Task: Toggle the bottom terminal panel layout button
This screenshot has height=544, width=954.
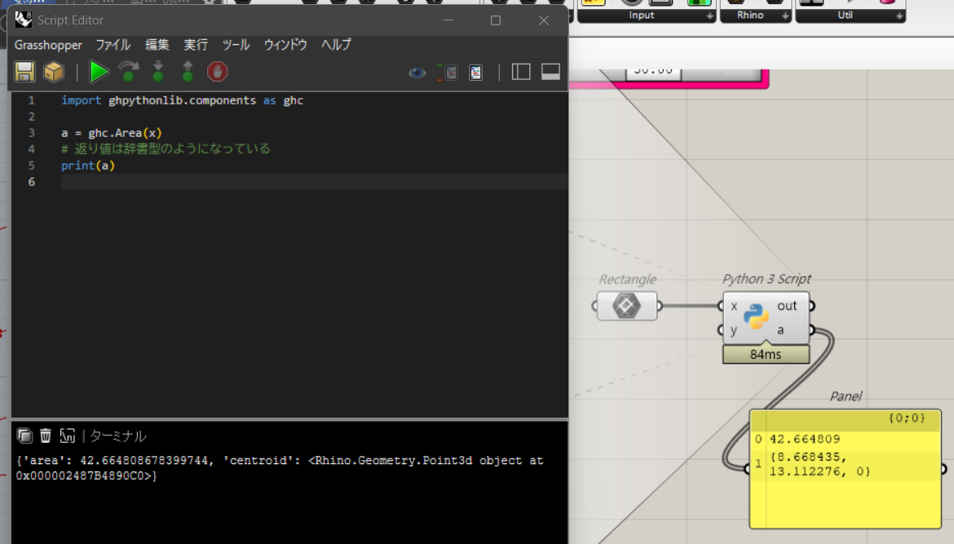Action: pyautogui.click(x=550, y=73)
